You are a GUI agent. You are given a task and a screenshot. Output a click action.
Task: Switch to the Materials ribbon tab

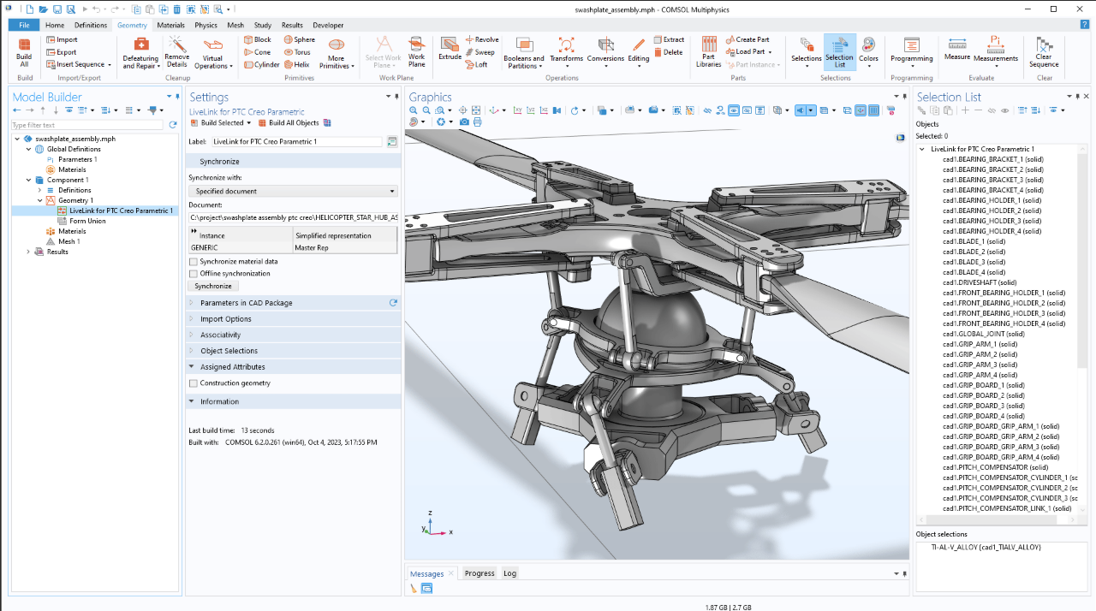coord(170,26)
